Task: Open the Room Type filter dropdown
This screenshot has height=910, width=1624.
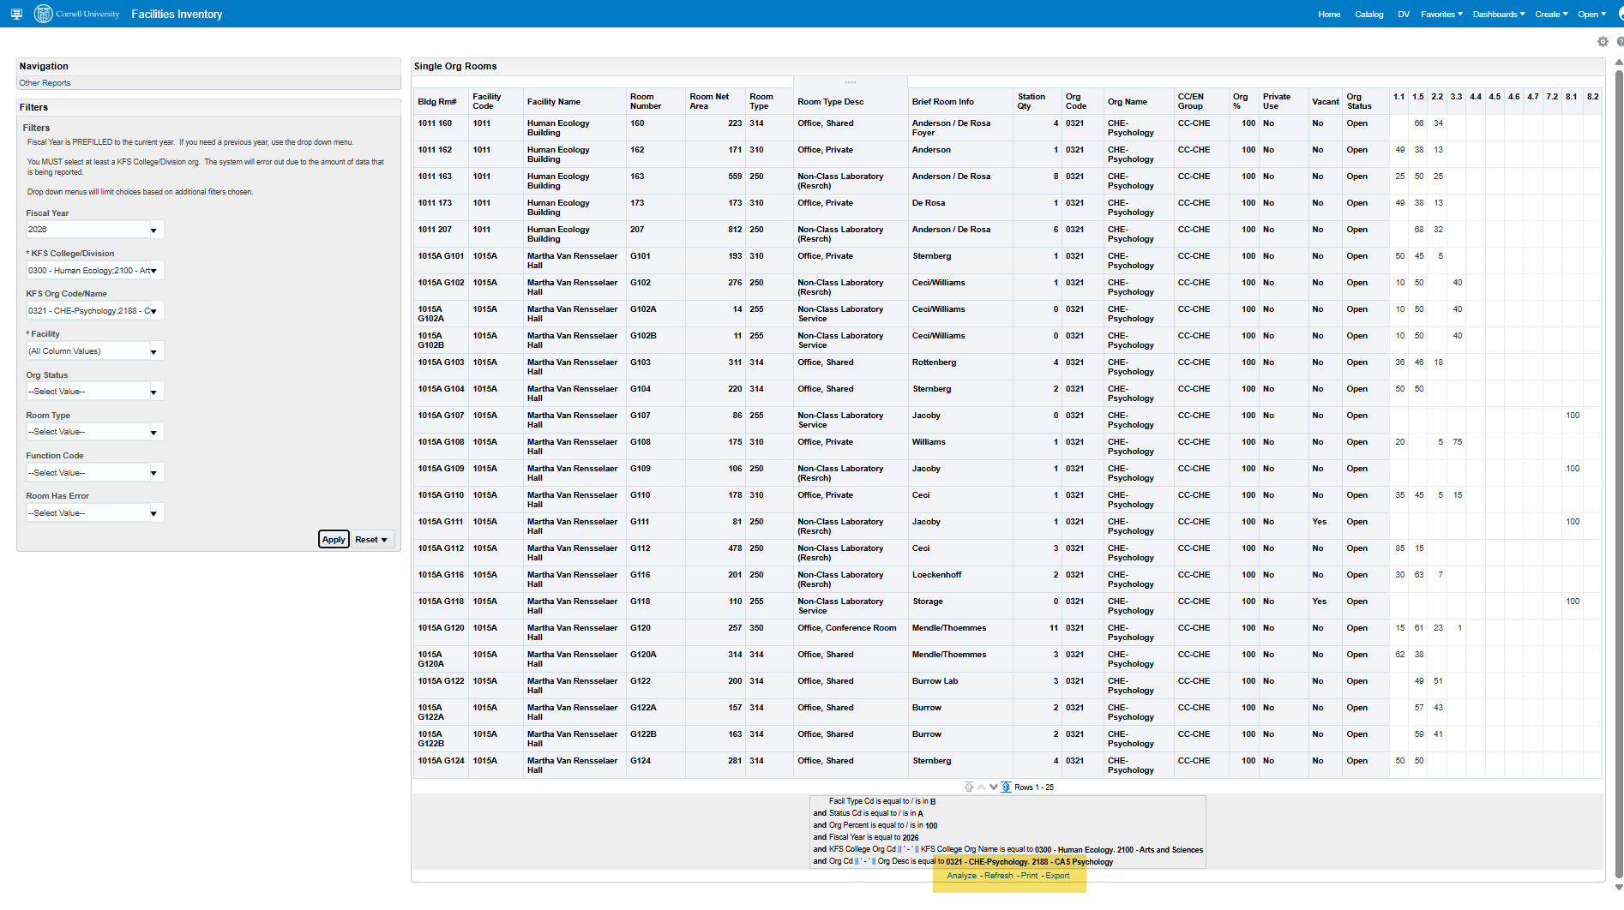Action: (153, 433)
